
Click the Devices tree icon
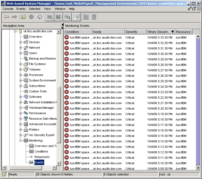pyautogui.click(x=26, y=42)
